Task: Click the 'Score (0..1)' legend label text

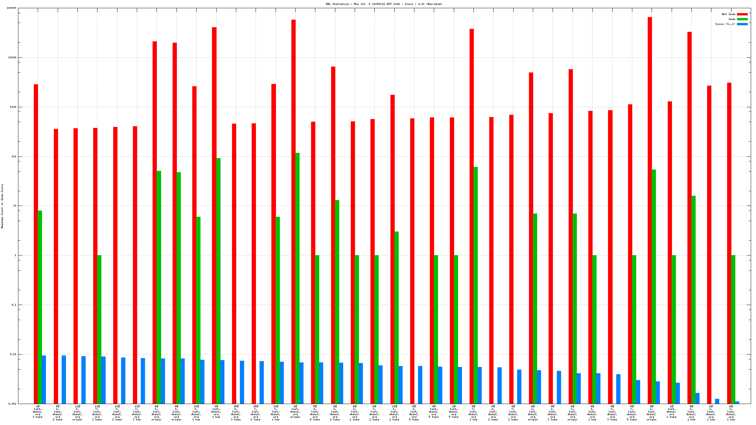Action: click(x=725, y=24)
